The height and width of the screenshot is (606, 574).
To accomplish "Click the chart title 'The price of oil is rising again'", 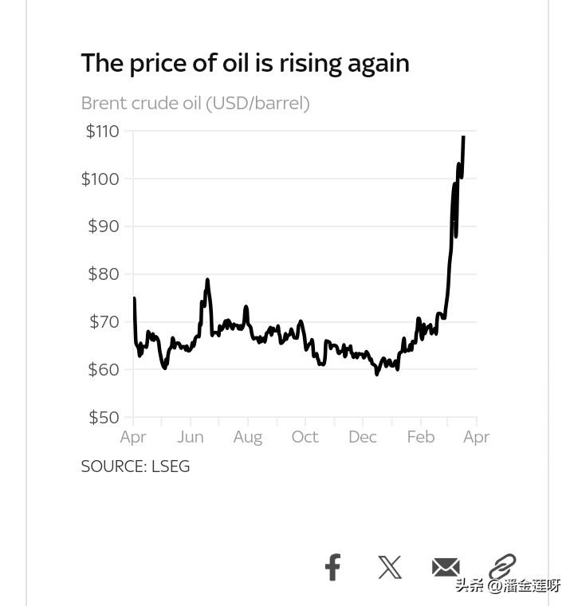I will [x=245, y=63].
